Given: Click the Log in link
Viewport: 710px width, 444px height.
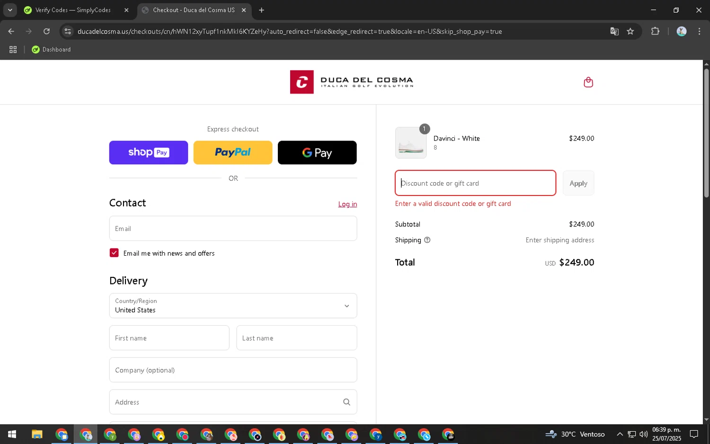Looking at the screenshot, I should coord(347,204).
